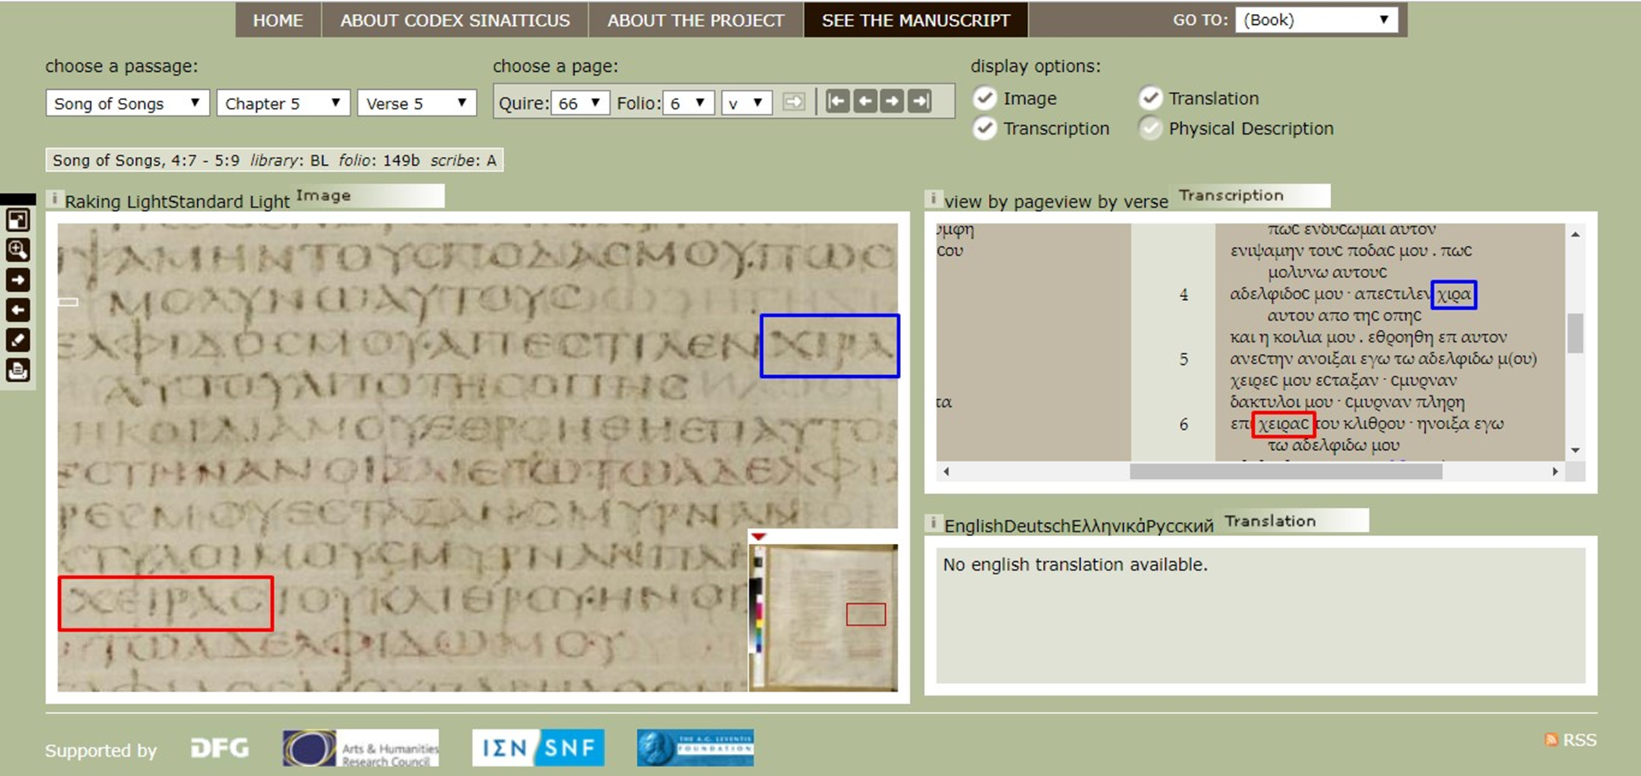Screen dimensions: 1641x776
Task: Open the Song of Songs book dropdown
Action: (x=127, y=103)
